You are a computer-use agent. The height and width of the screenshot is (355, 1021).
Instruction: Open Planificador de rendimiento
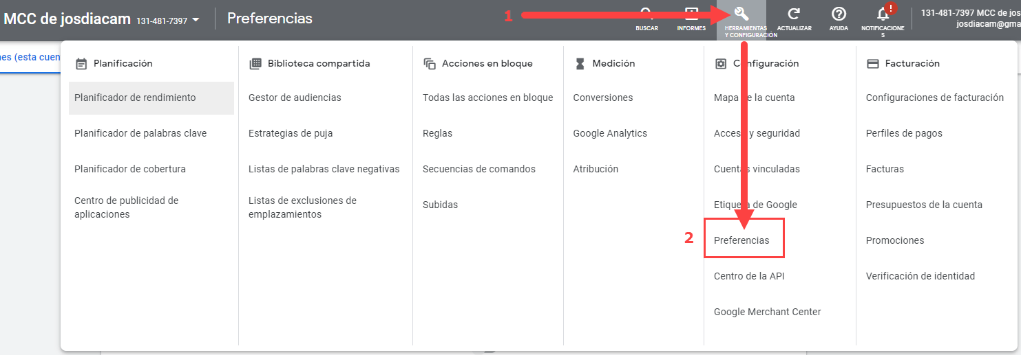135,98
